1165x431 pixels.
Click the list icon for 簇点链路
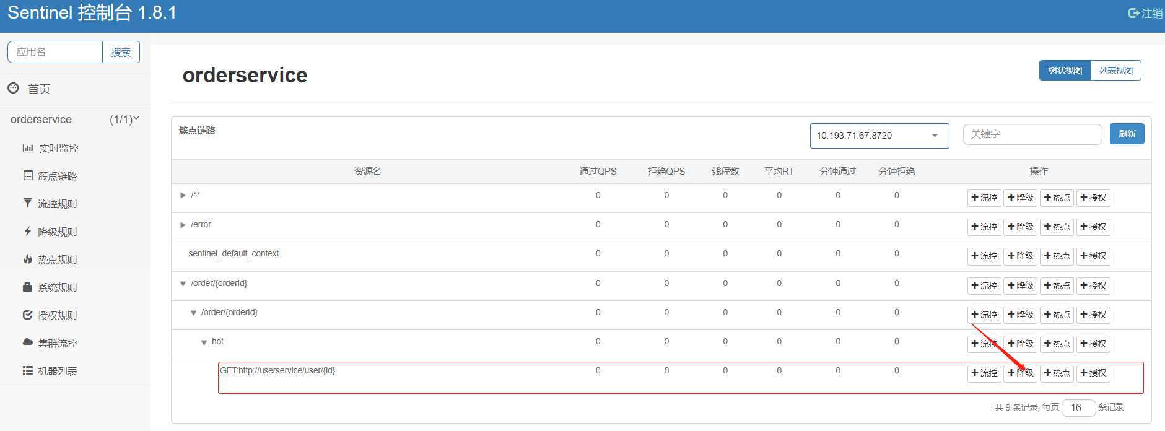coord(28,175)
